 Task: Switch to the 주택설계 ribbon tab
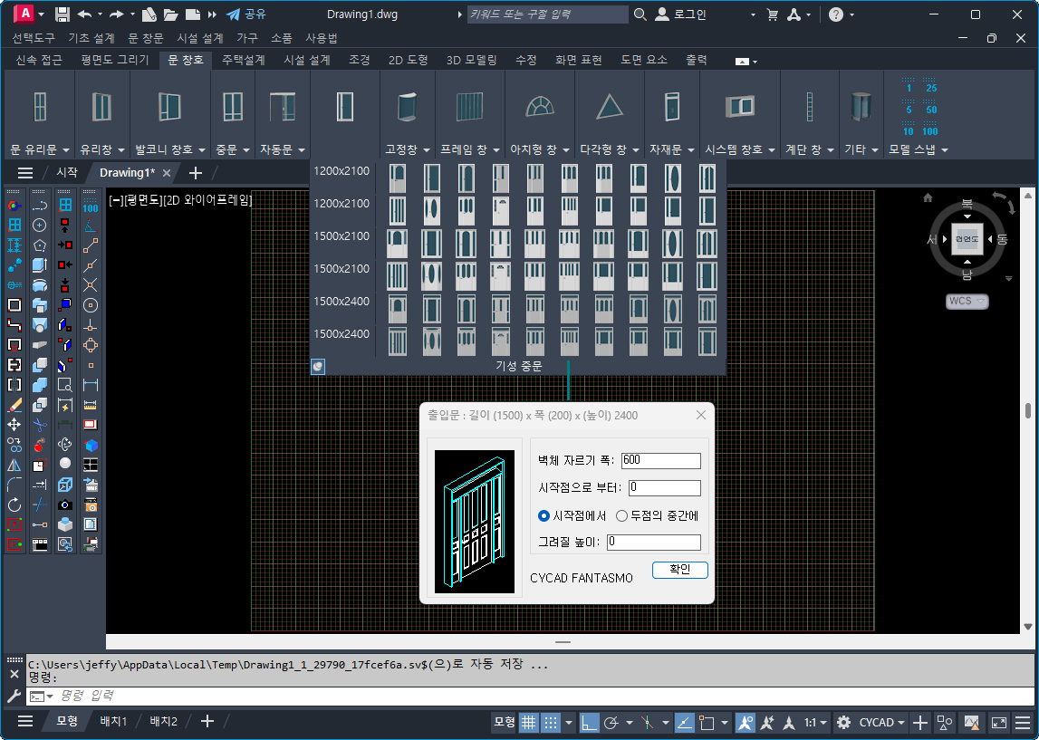click(x=243, y=60)
